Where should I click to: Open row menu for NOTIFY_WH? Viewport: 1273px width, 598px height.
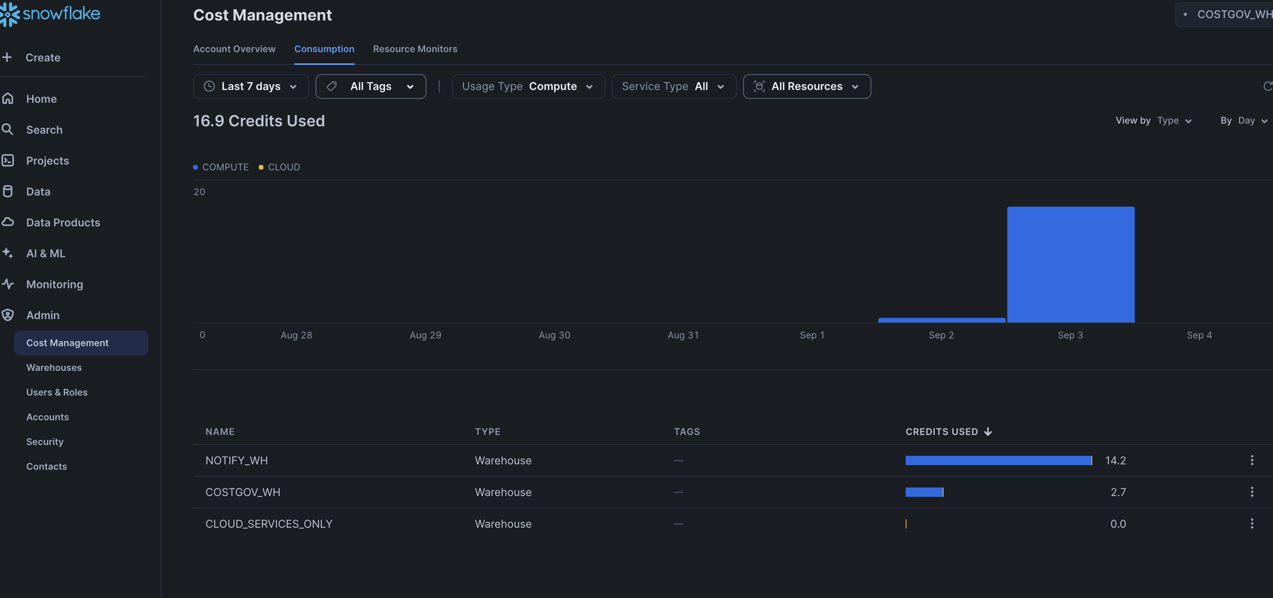click(x=1251, y=460)
